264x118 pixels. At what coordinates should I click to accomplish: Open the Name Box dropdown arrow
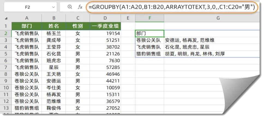(53, 7)
